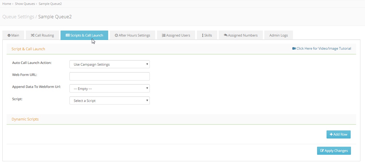
Task: Expand the Append Data To Webform Url dropdown
Action: pos(109,89)
